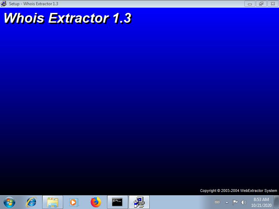
Task: Select the Whois Extractor setup taskbar icon
Action: click(x=139, y=202)
